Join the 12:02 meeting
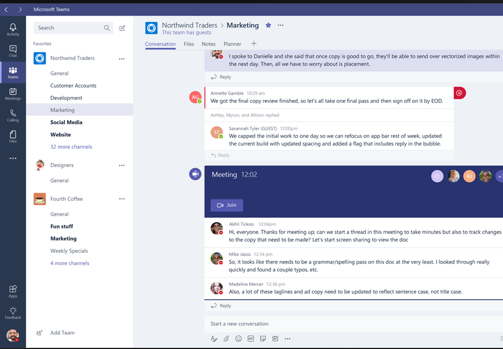503x349 pixels. [227, 205]
